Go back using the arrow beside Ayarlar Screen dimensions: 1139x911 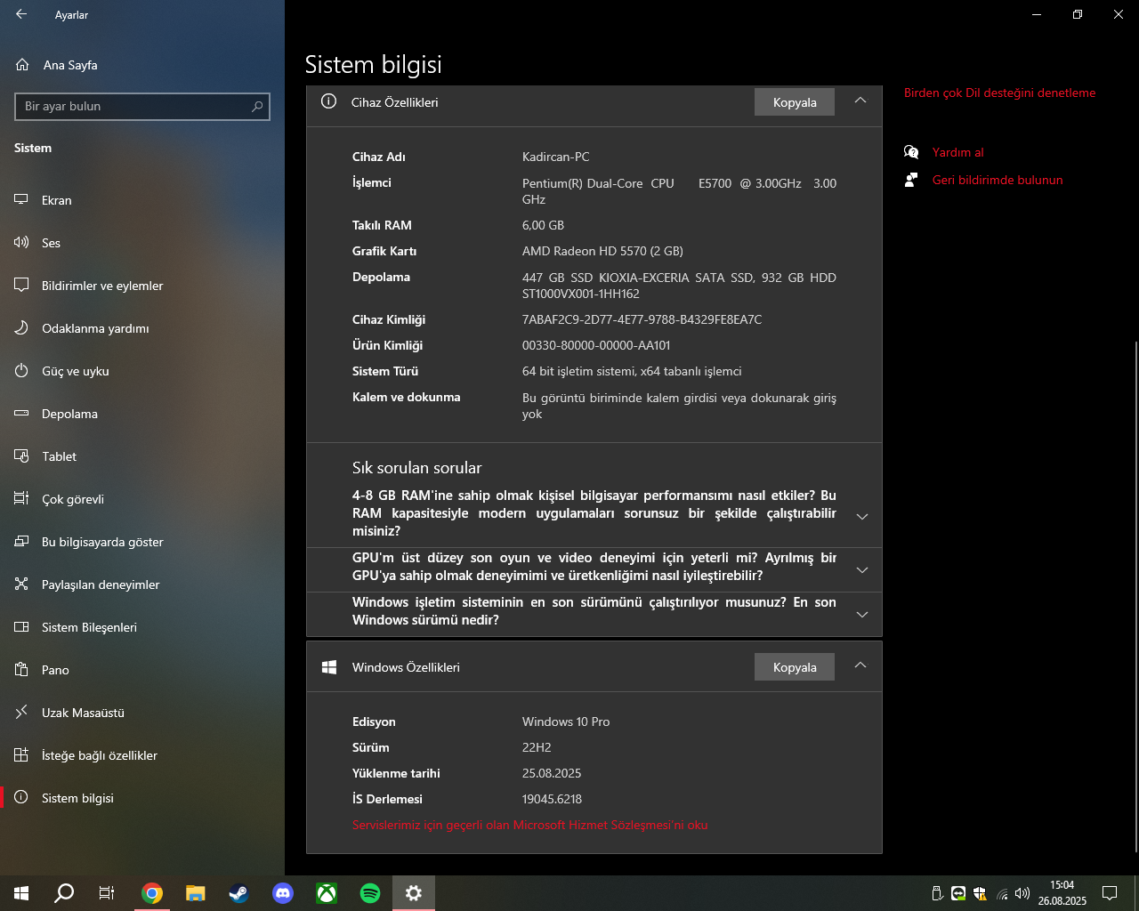point(21,14)
